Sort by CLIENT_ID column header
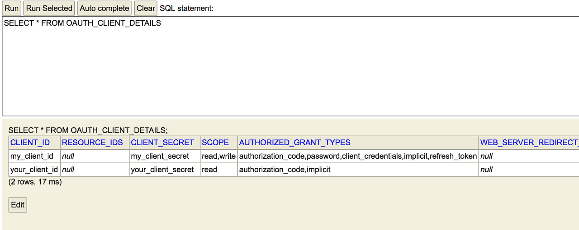This screenshot has height=230, width=579. (x=35, y=143)
